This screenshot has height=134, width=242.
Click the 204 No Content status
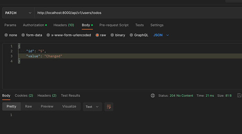click(x=181, y=96)
